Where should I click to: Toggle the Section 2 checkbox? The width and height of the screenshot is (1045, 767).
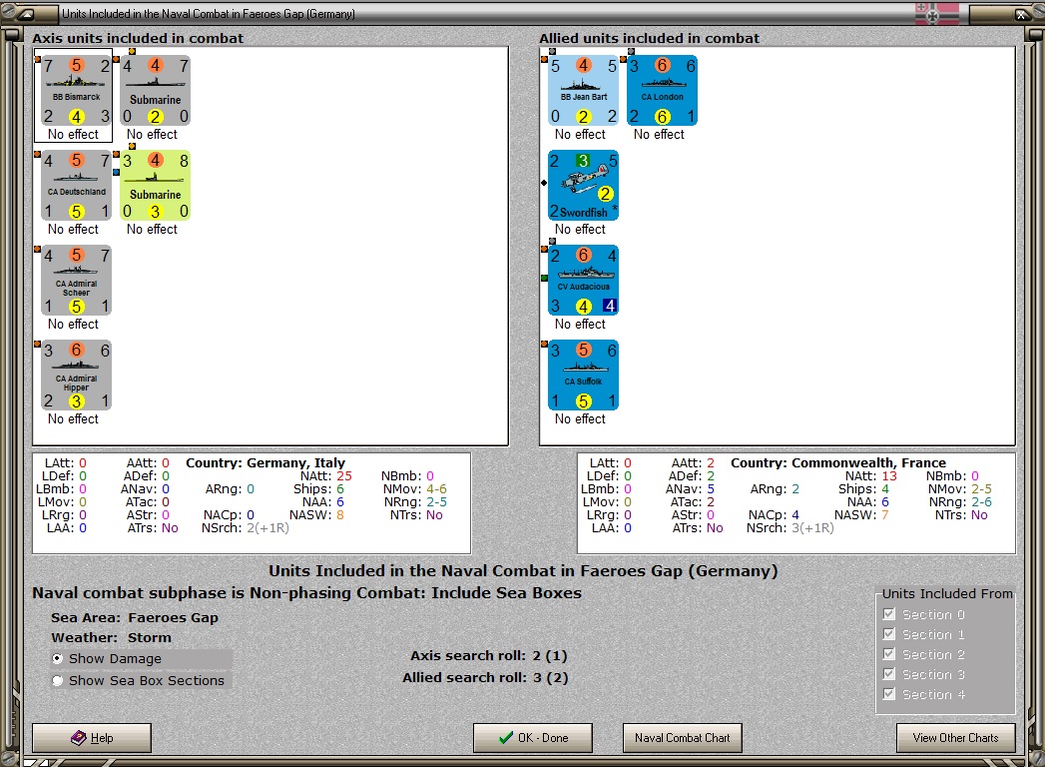tap(889, 654)
